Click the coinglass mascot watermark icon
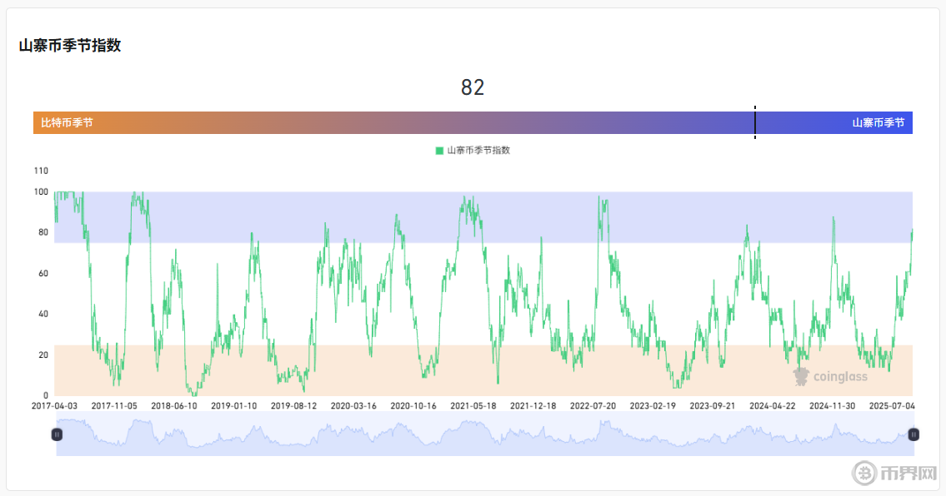 pos(801,377)
